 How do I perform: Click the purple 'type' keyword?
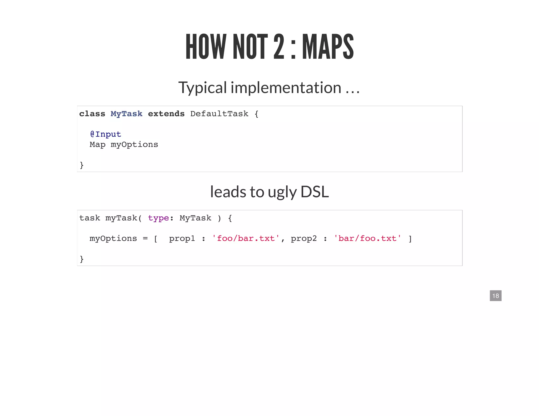(x=158, y=218)
